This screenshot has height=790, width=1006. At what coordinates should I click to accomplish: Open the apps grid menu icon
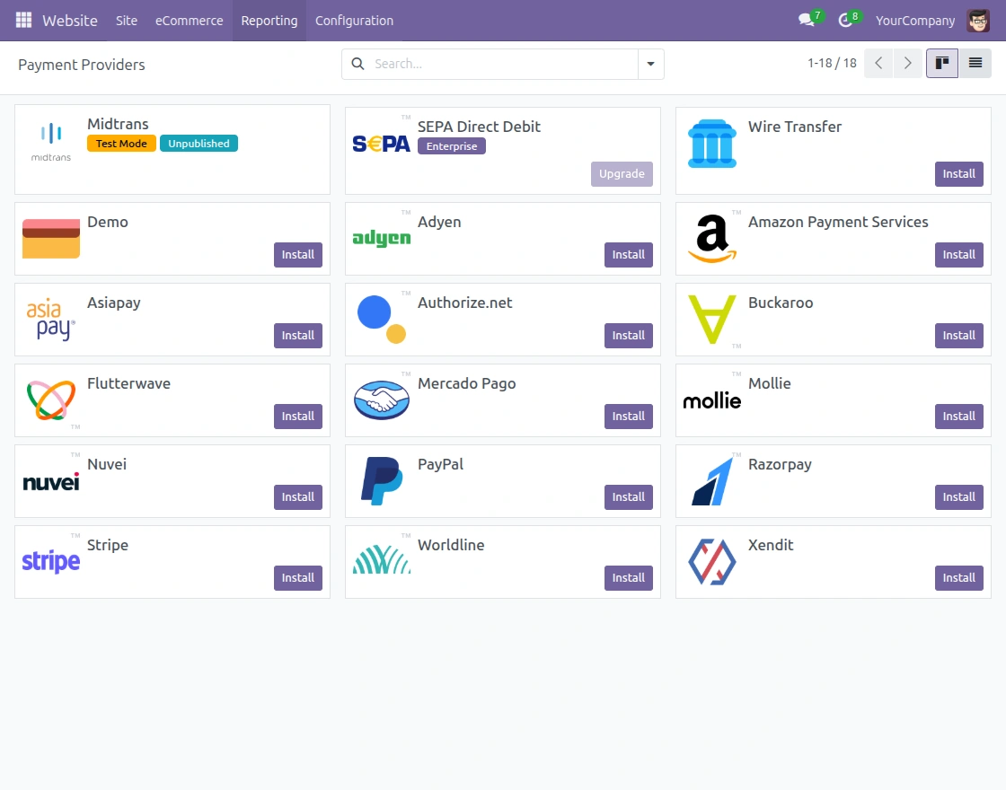click(23, 20)
